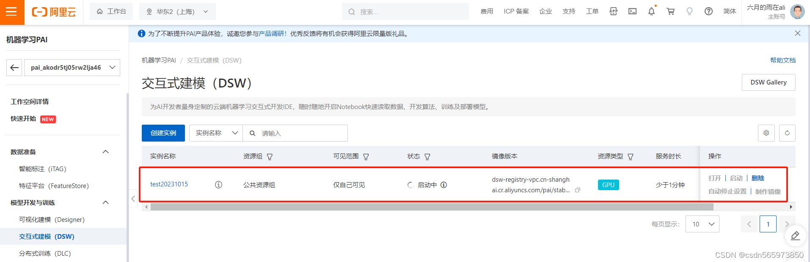Open 特征平台（FeatureStore）
This screenshot has height=262, width=810.
54,186
